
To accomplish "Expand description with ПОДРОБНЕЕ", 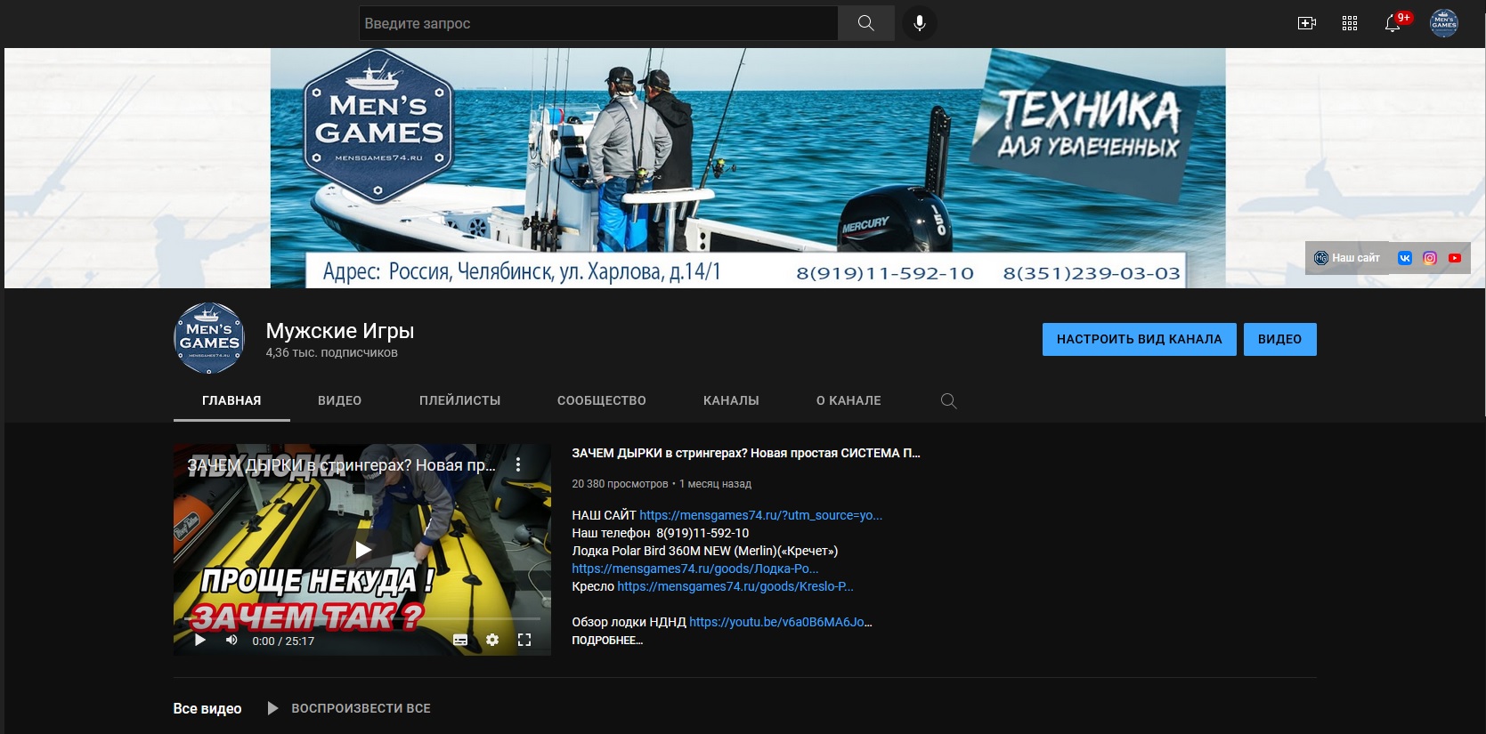I will click(607, 640).
